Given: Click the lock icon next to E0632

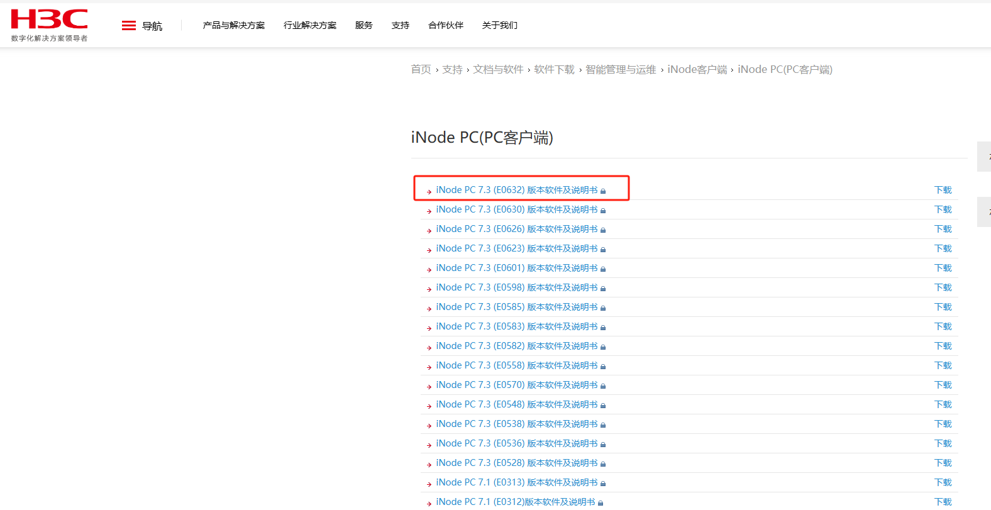Looking at the screenshot, I should tap(603, 191).
